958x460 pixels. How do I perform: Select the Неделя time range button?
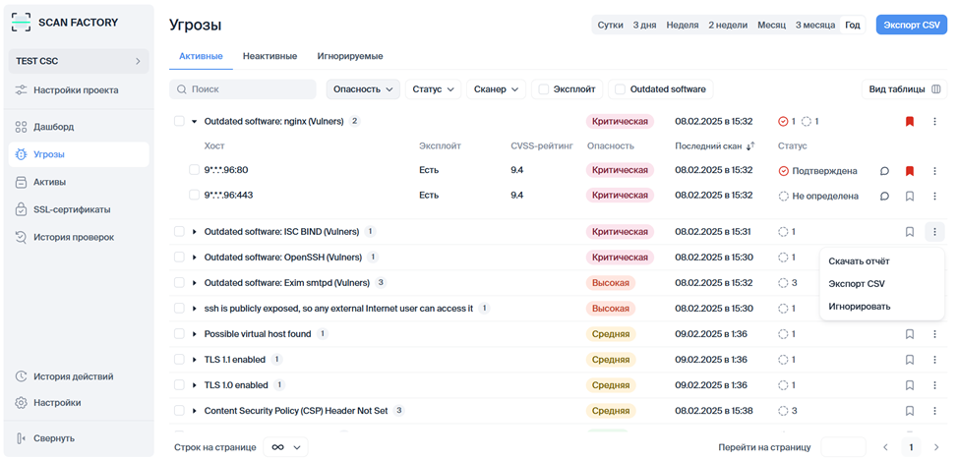coord(682,25)
